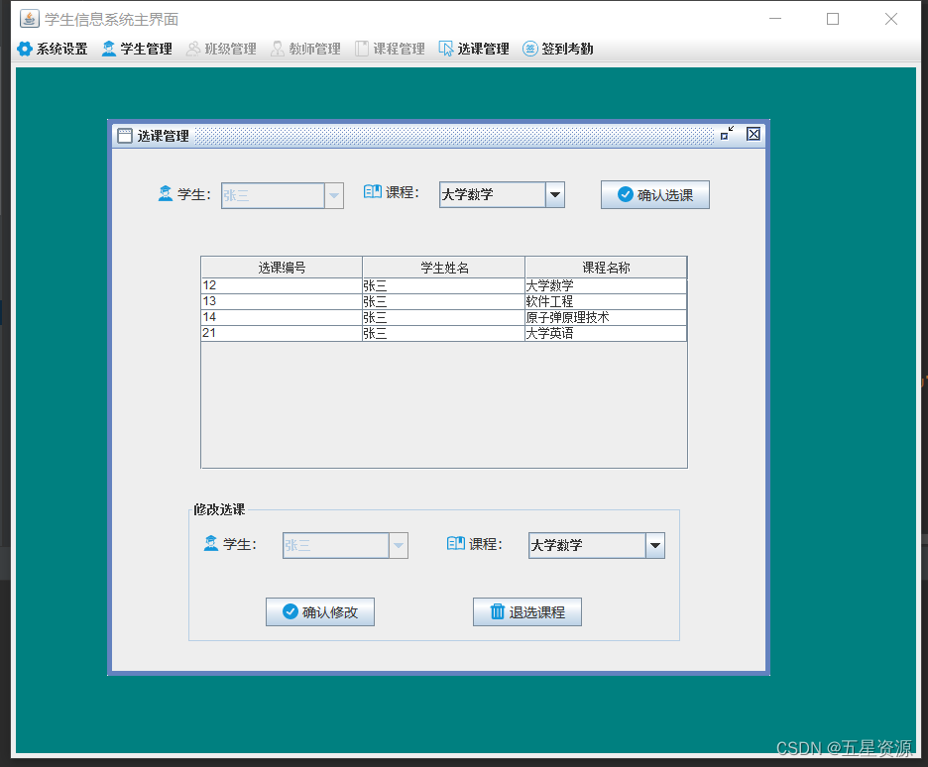The image size is (928, 767).
Task: Click the restore icon on 选课管理 window
Action: coord(728,134)
